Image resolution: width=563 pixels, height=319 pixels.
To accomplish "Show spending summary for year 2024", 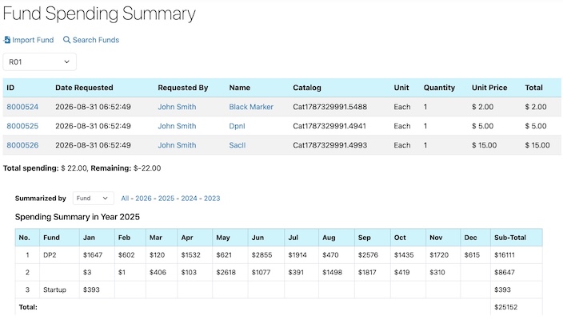I will click(x=190, y=199).
